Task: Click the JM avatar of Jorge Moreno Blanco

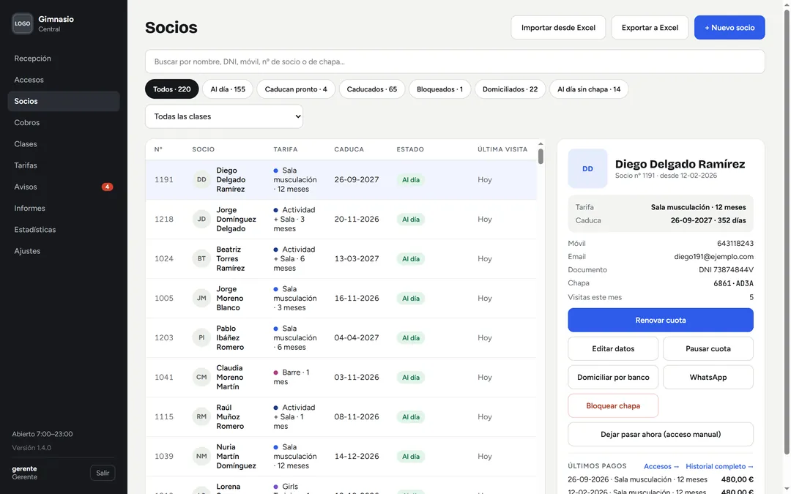Action: [201, 298]
